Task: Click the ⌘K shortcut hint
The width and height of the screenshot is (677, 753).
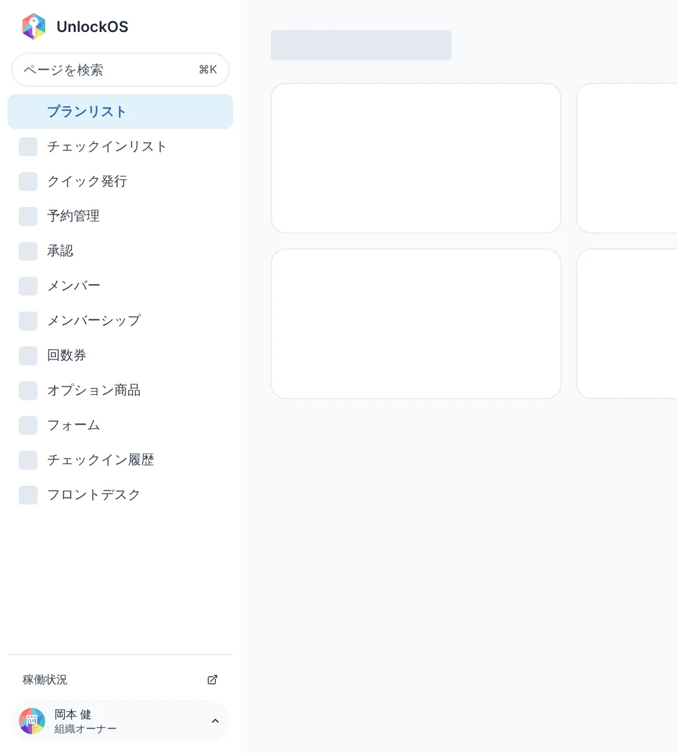Action: tap(207, 70)
